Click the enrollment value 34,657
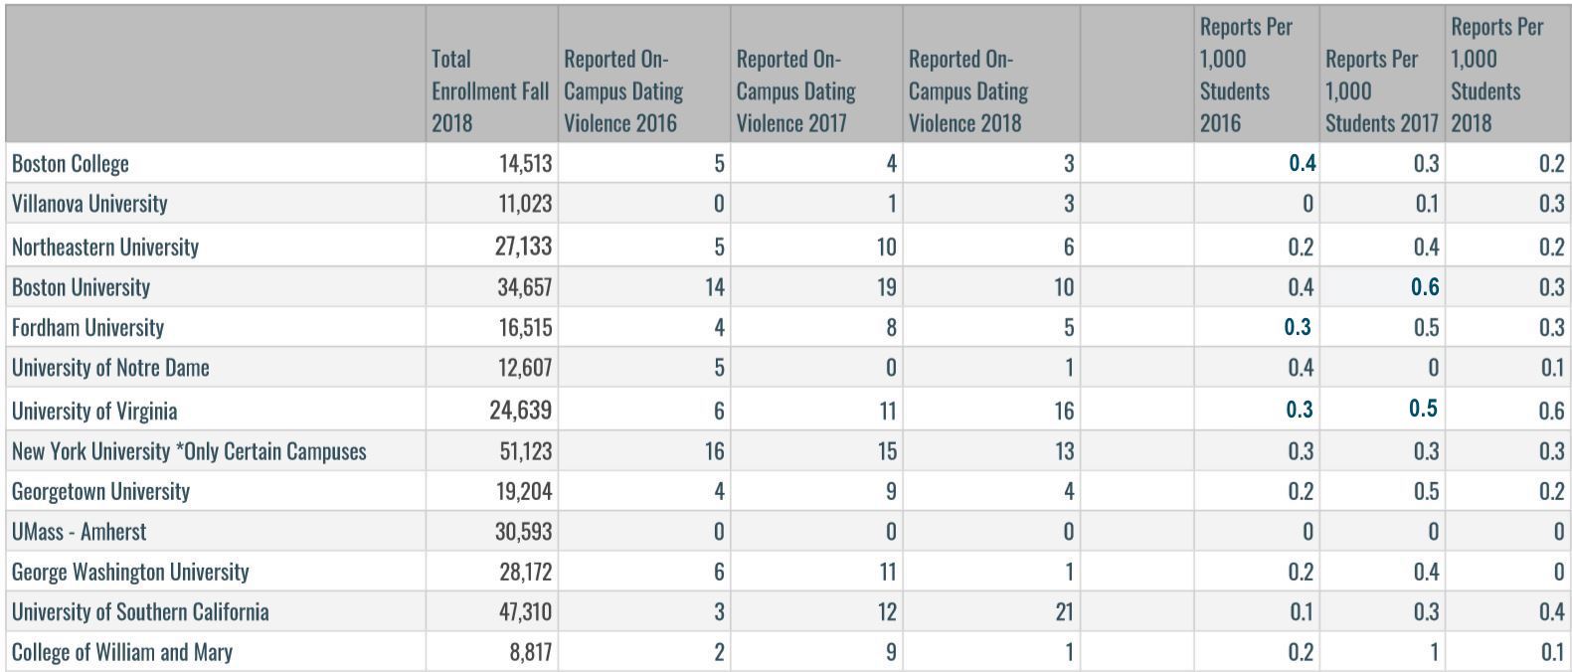The image size is (1572, 672). tap(524, 287)
